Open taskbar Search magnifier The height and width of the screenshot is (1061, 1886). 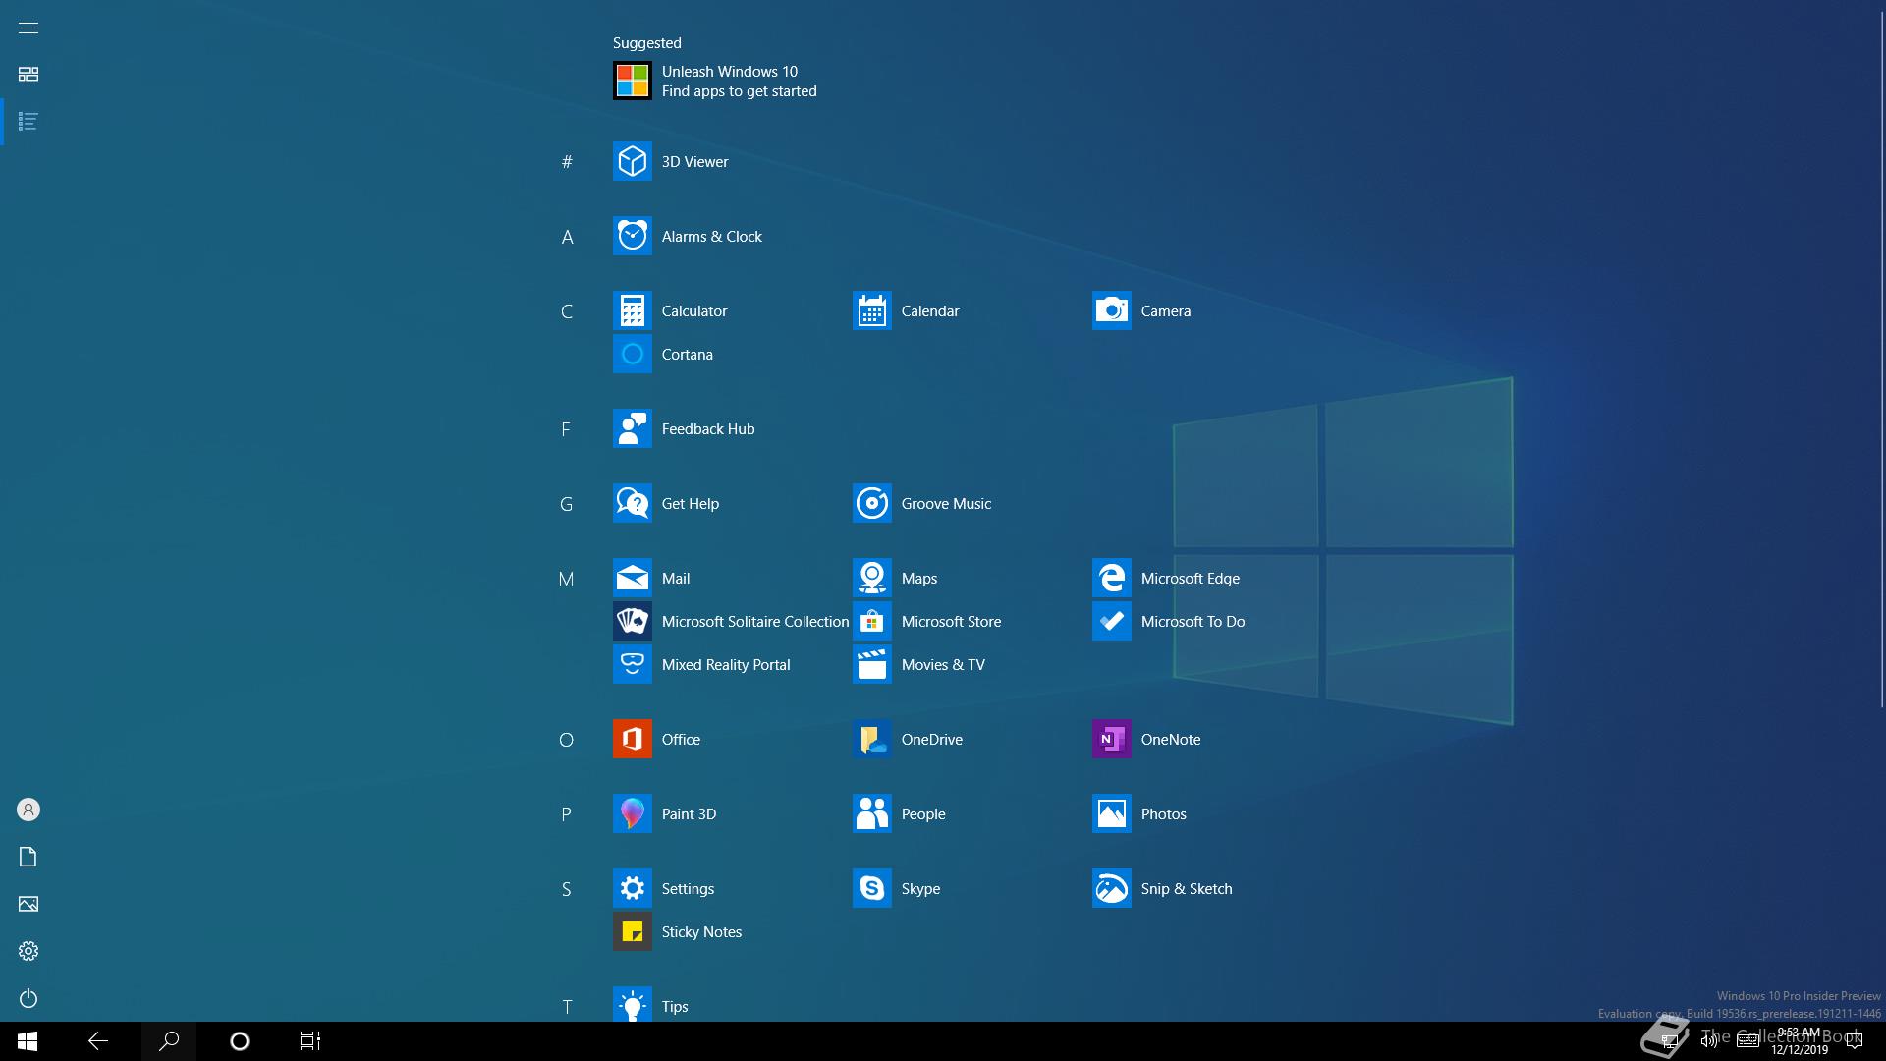(x=169, y=1041)
